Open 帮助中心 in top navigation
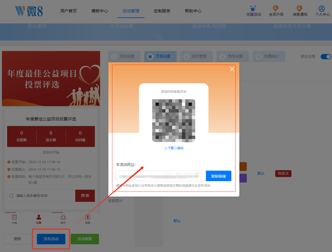Screen dimensions: 332x252 pyautogui.click(x=193, y=11)
